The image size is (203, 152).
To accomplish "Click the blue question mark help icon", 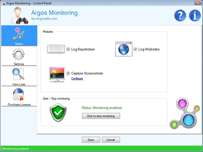I will pyautogui.click(x=181, y=15).
